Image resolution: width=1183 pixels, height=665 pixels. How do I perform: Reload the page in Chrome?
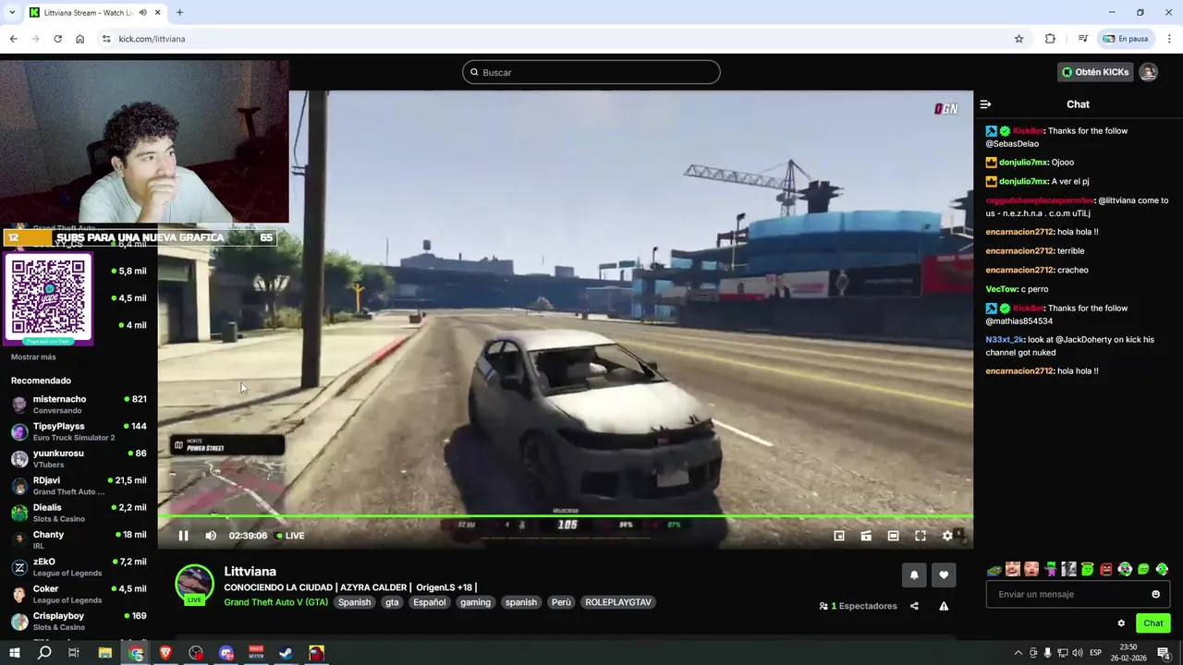click(57, 39)
